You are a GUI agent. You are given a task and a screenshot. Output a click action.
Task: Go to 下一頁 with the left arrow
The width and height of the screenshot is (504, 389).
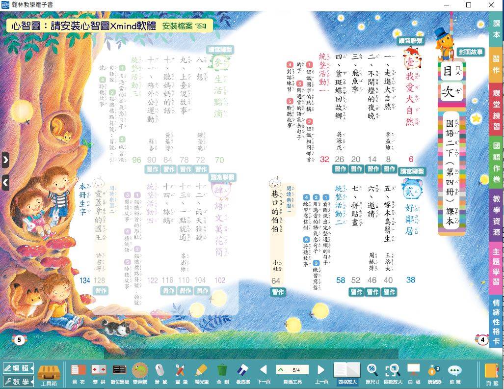[263, 374]
